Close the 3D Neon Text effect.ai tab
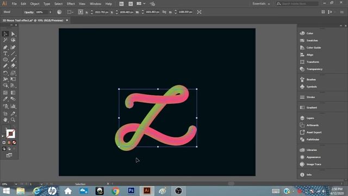The image size is (348, 196). pos(67,20)
